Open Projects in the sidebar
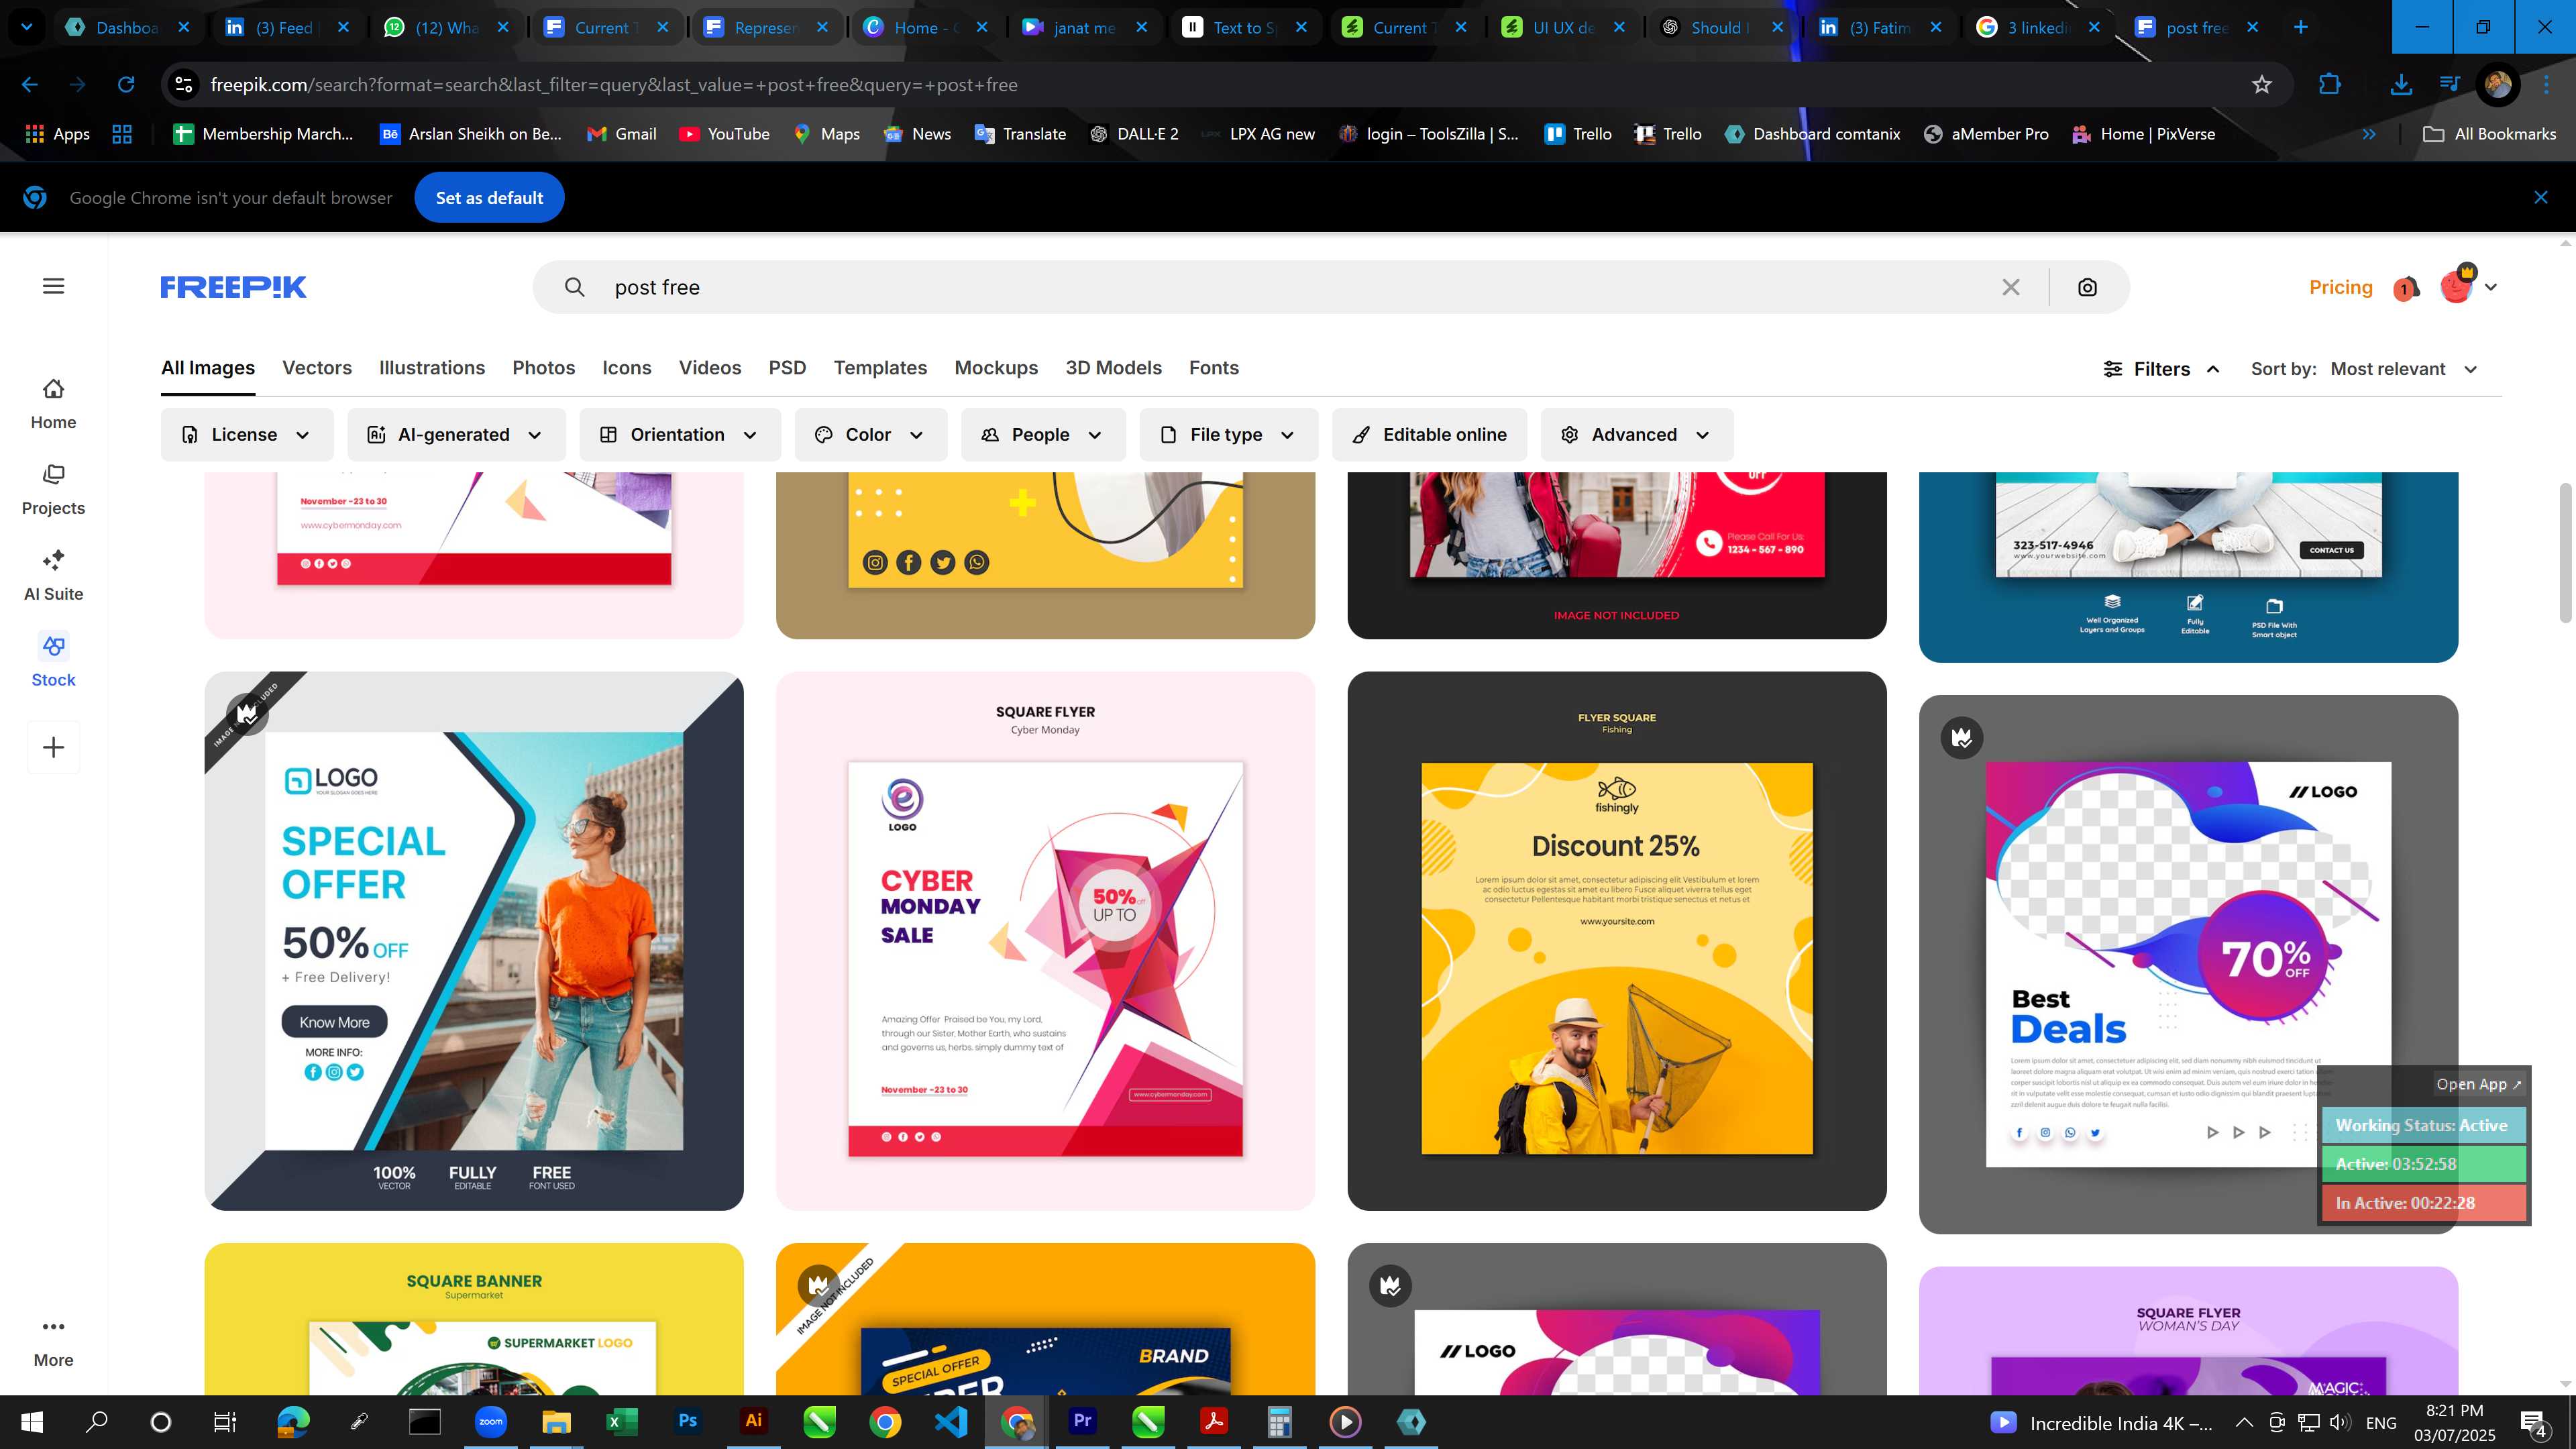The width and height of the screenshot is (2576, 1449). point(54,490)
